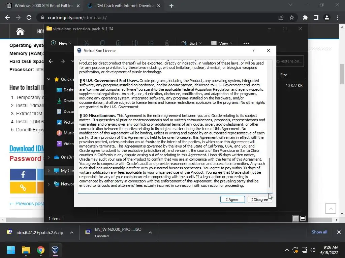
Task: Collapse the Quick access tree node
Action: point(49,79)
